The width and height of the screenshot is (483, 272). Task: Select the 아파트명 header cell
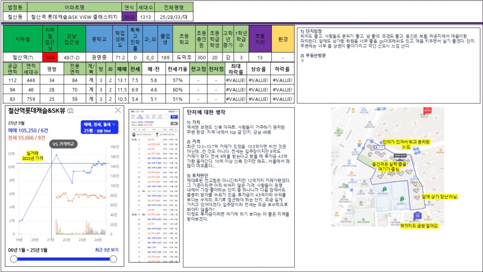74,8
